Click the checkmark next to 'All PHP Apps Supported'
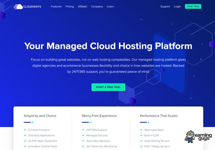 point(25,141)
